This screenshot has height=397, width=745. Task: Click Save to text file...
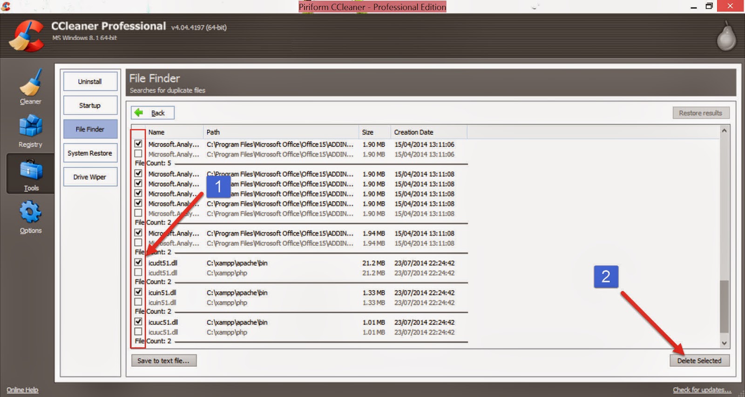coord(164,361)
